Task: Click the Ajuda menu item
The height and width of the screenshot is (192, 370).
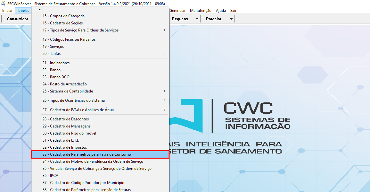Action: [x=221, y=11]
